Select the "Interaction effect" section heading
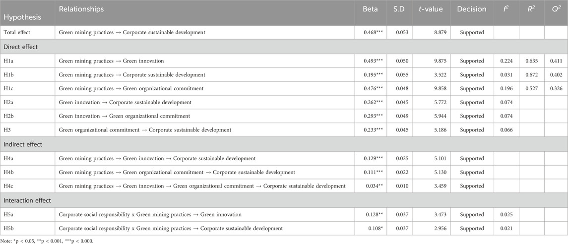The height and width of the screenshot is (244, 568). pyautogui.click(x=26, y=200)
